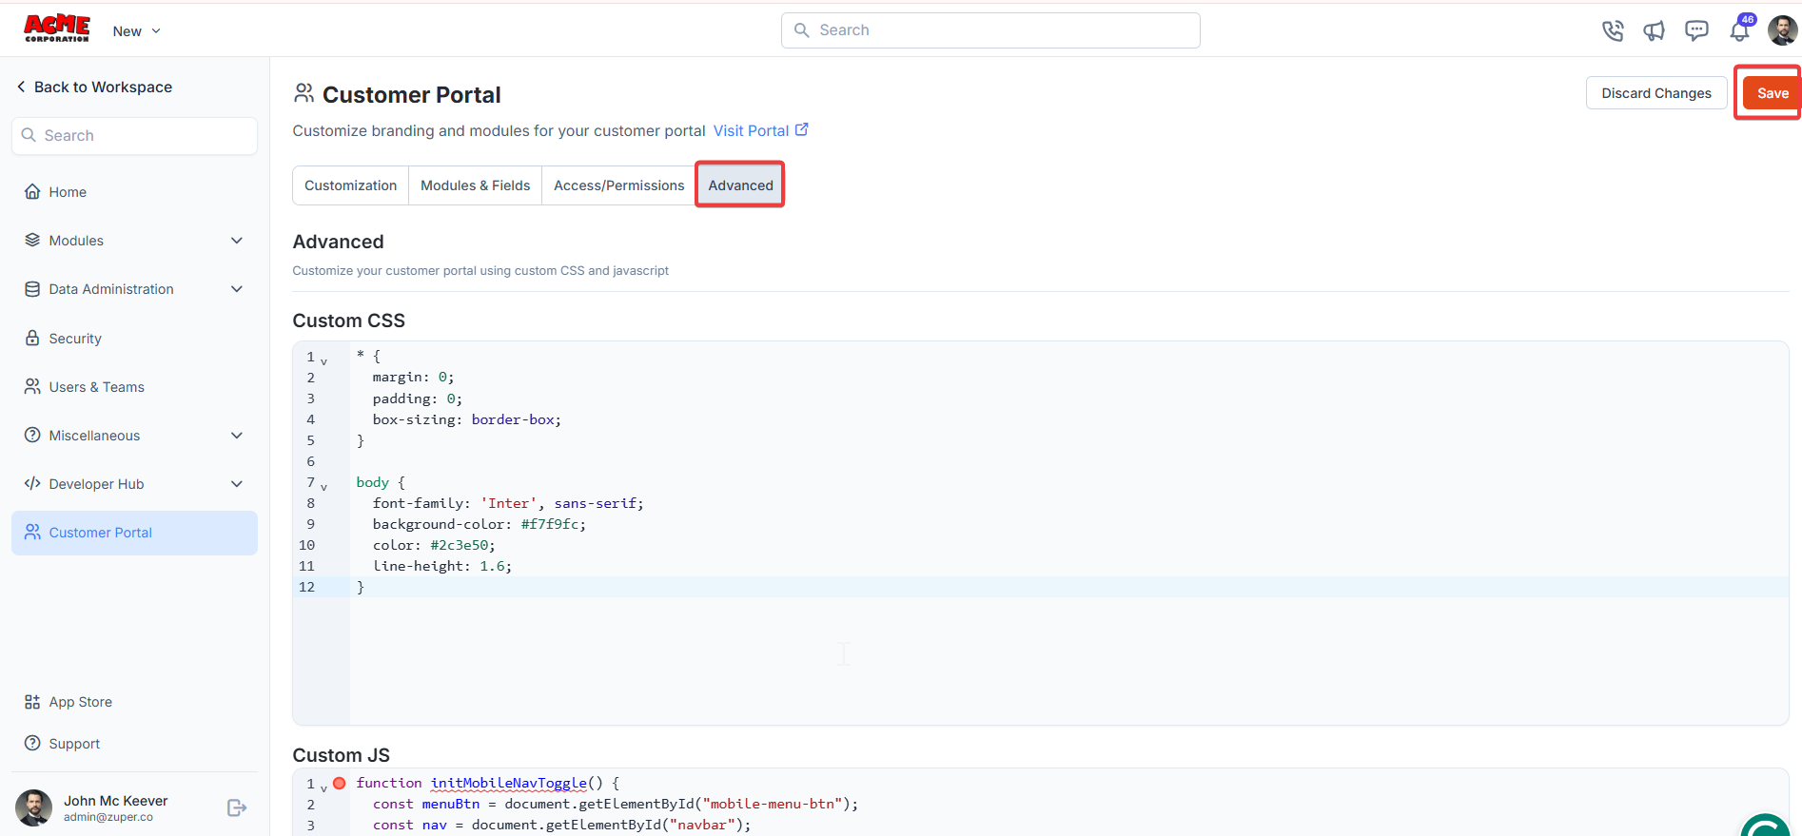Focus the top global Search field

click(990, 30)
